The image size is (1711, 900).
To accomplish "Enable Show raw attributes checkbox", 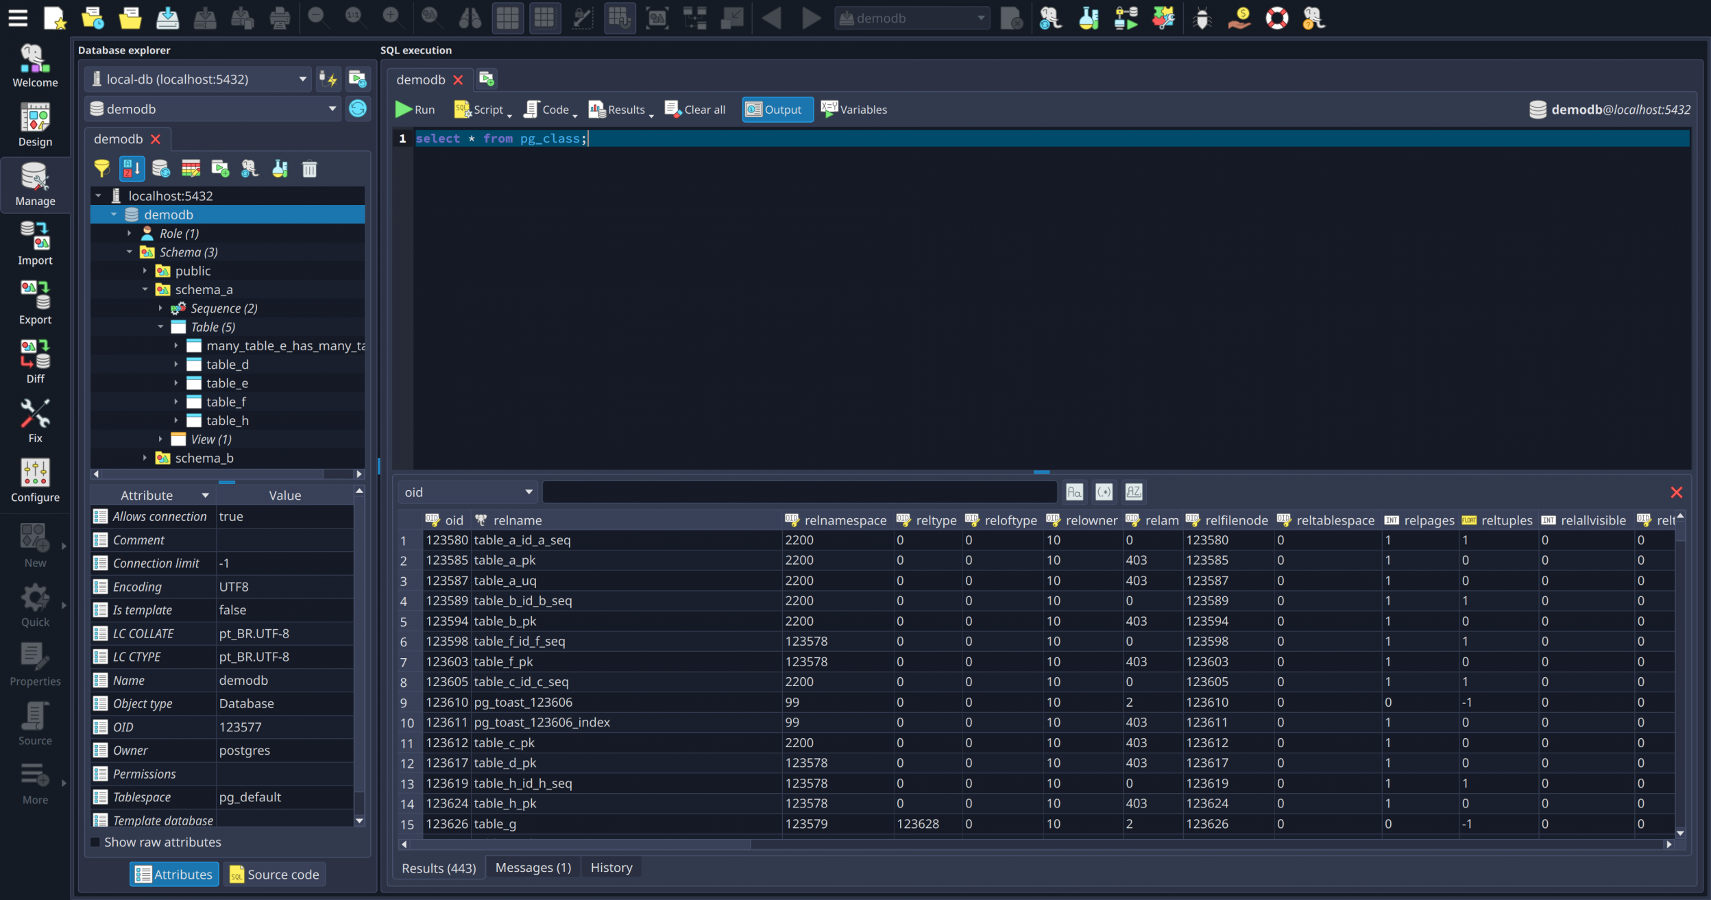I will 96,842.
